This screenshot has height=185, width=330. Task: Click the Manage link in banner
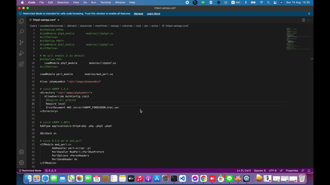point(138,13)
